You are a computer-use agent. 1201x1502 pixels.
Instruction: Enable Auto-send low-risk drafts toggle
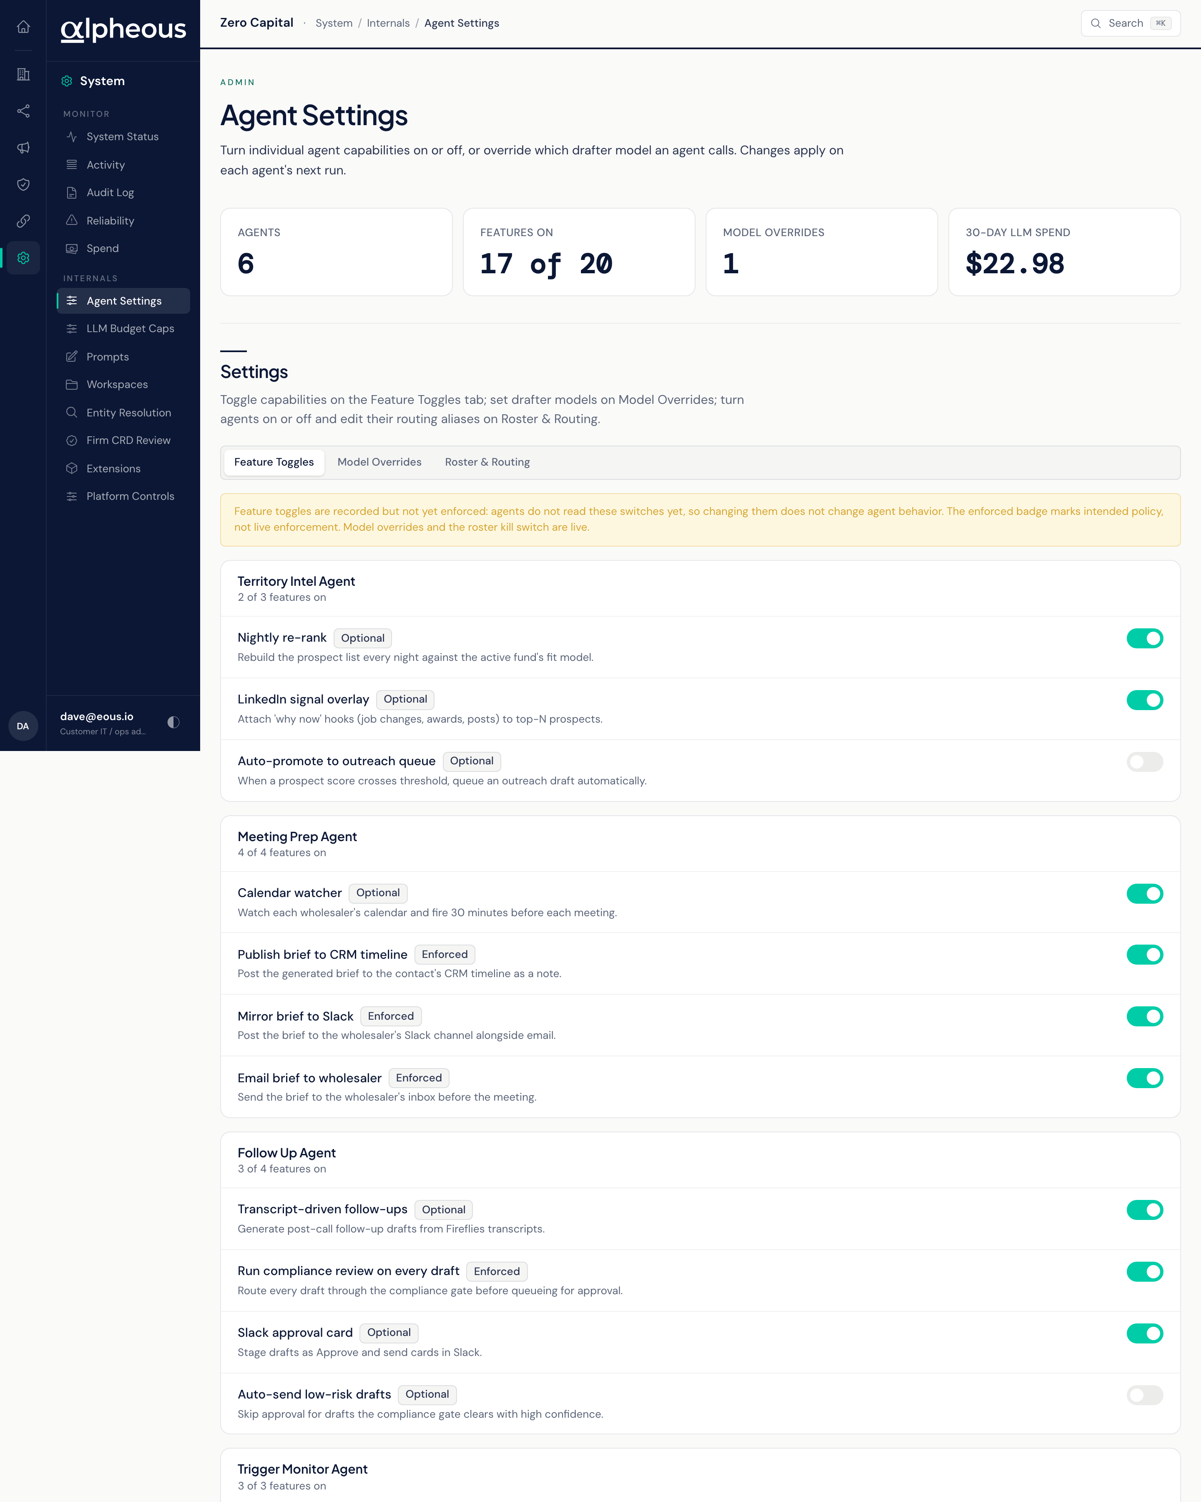(x=1144, y=1395)
